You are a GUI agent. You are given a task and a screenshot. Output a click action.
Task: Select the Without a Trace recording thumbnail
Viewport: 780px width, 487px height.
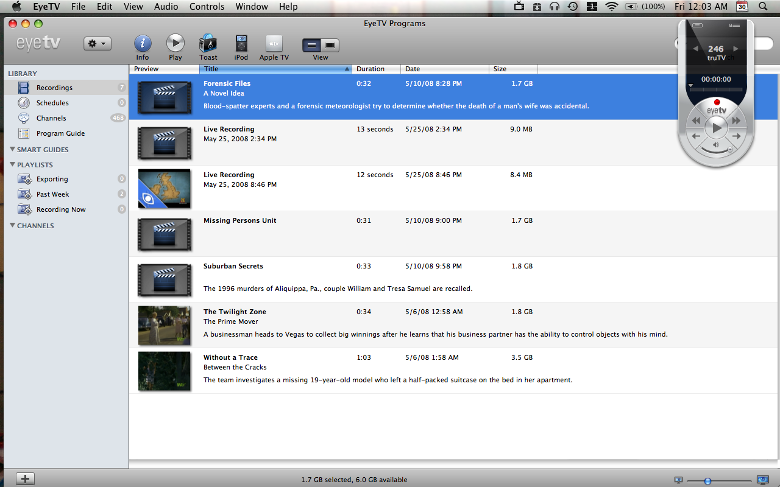click(x=165, y=371)
